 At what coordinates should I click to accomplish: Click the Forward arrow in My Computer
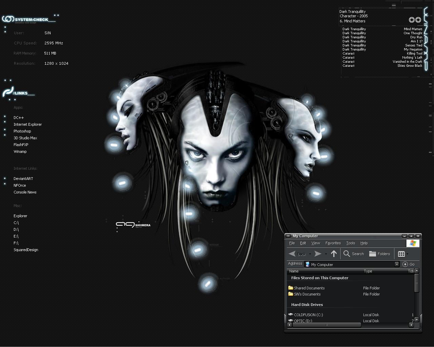click(318, 253)
